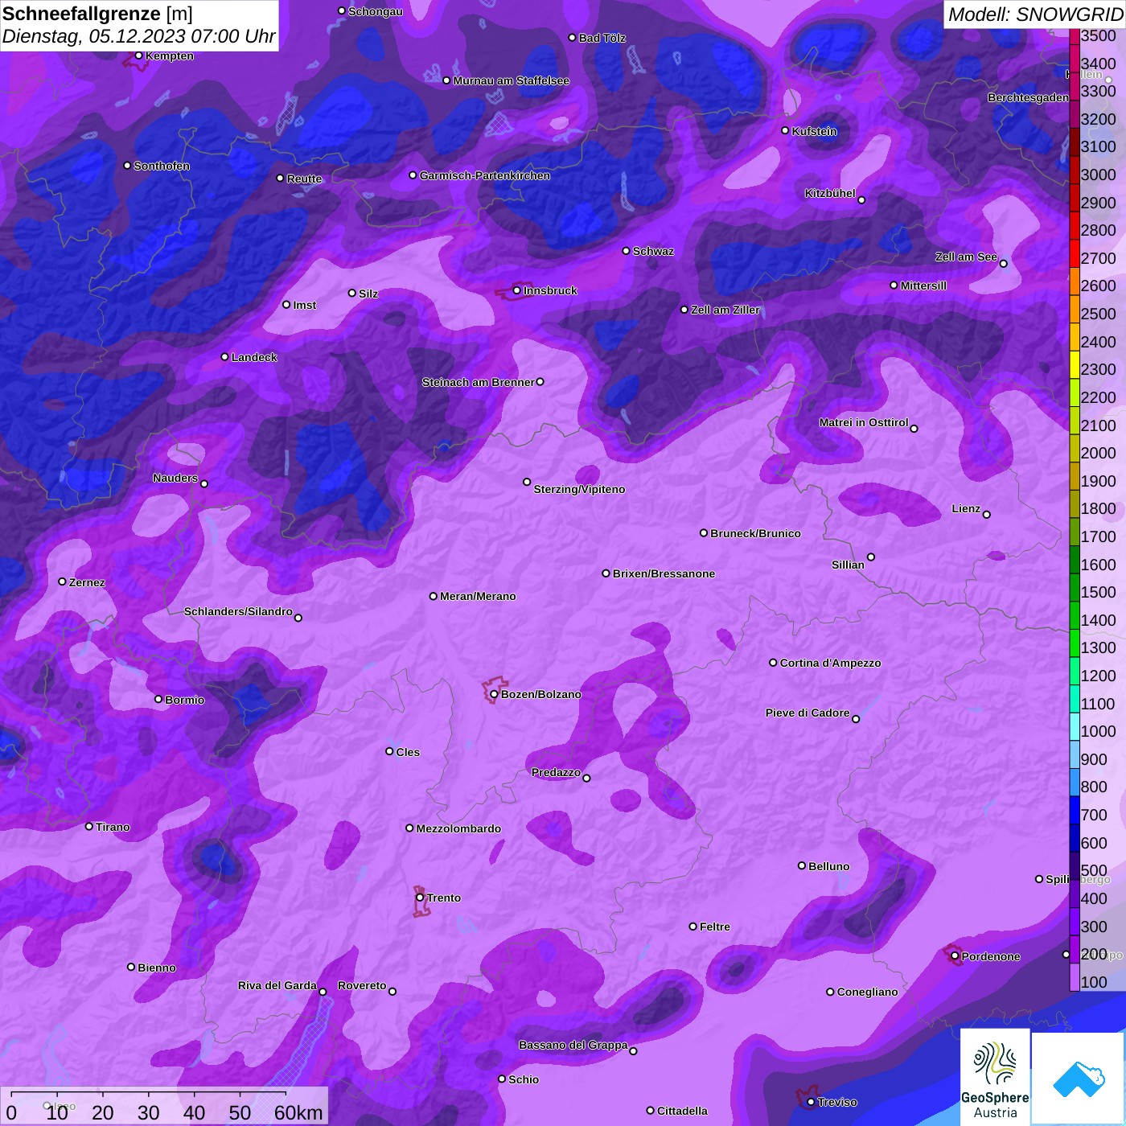Click the Treviso location marker
Screen dimensions: 1126x1126
(811, 1102)
